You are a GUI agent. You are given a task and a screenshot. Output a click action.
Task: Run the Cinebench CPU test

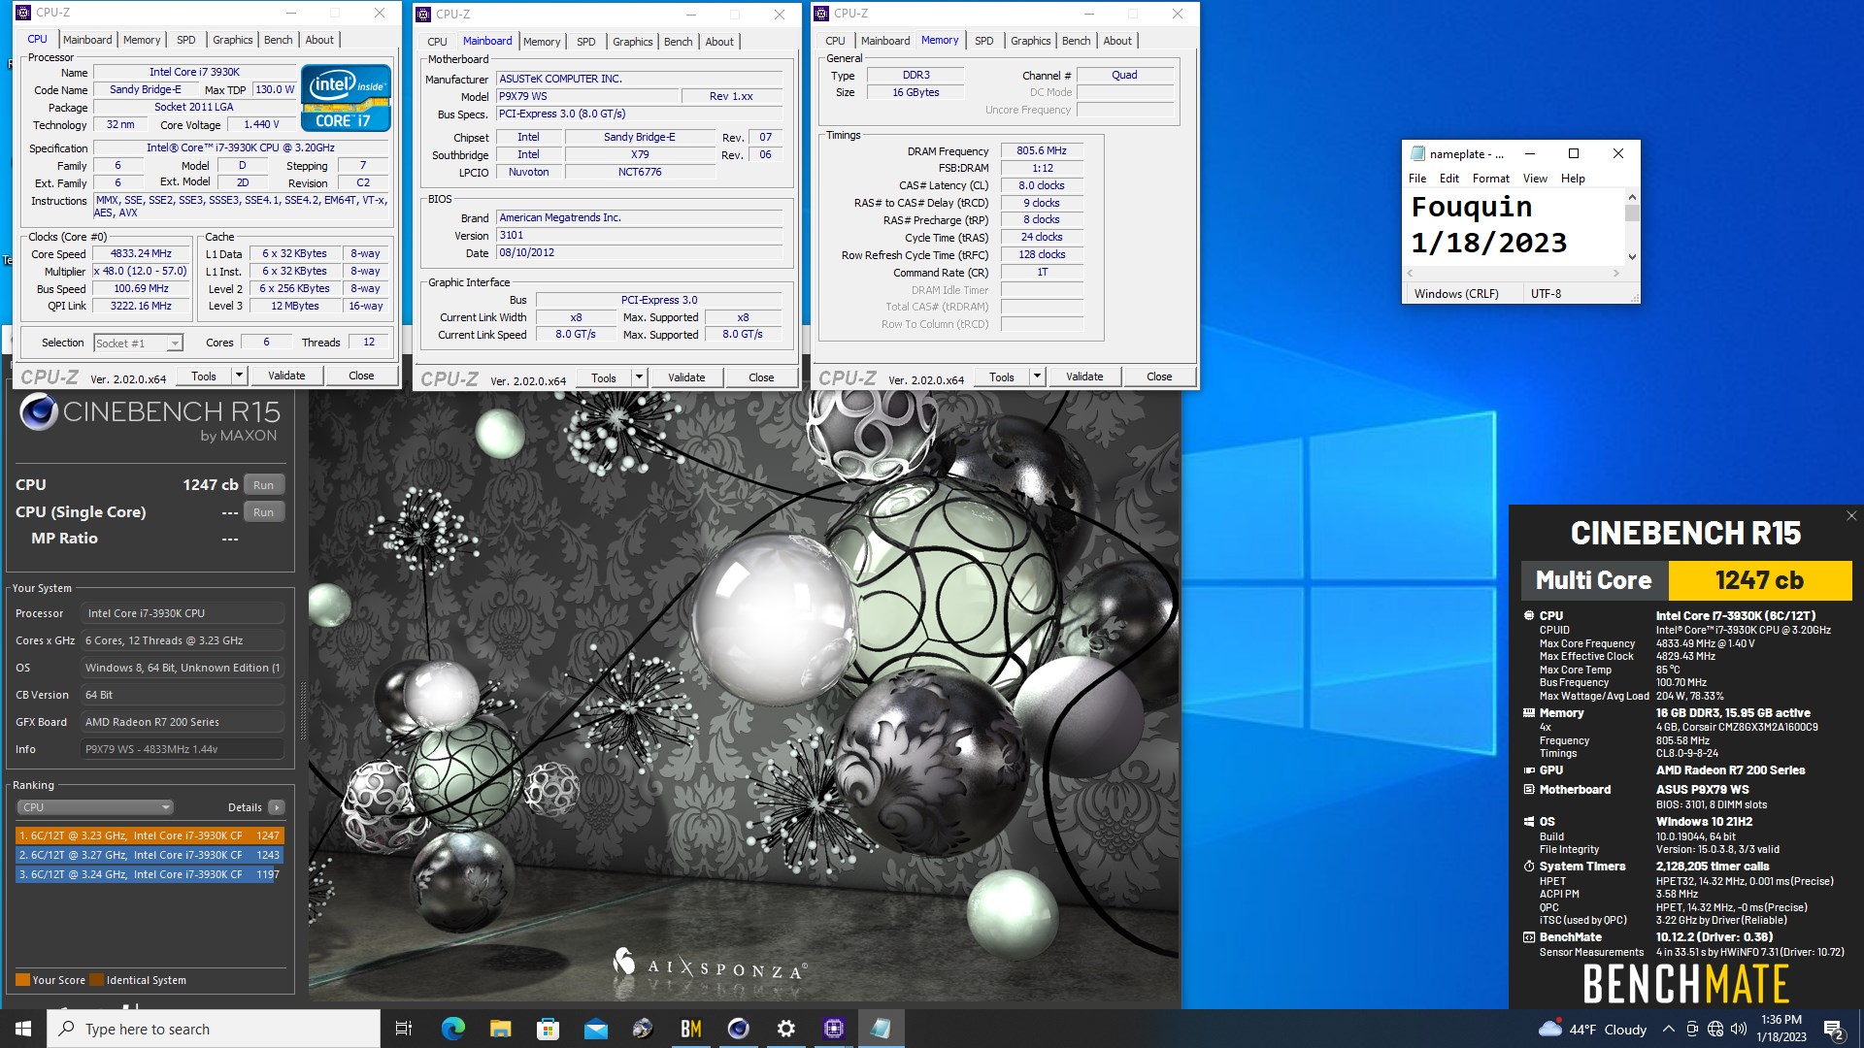(264, 485)
